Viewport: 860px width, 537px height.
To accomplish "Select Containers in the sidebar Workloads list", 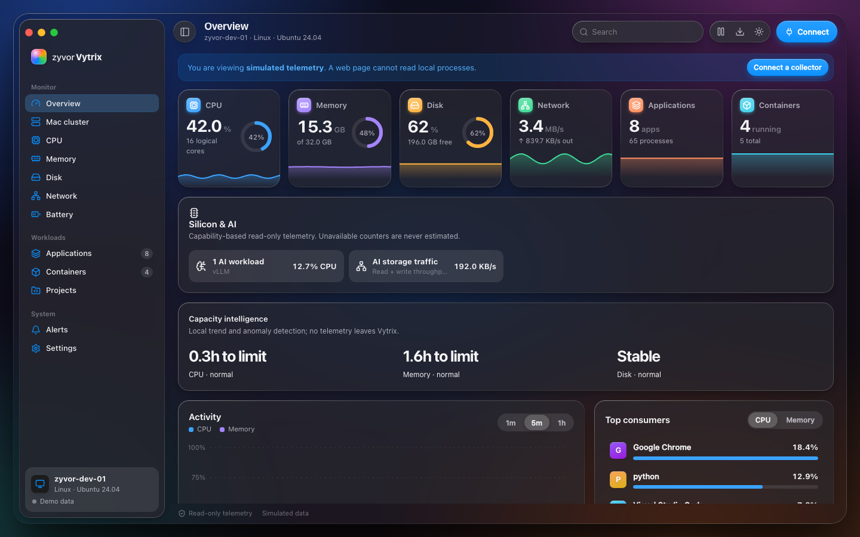I will (x=92, y=271).
